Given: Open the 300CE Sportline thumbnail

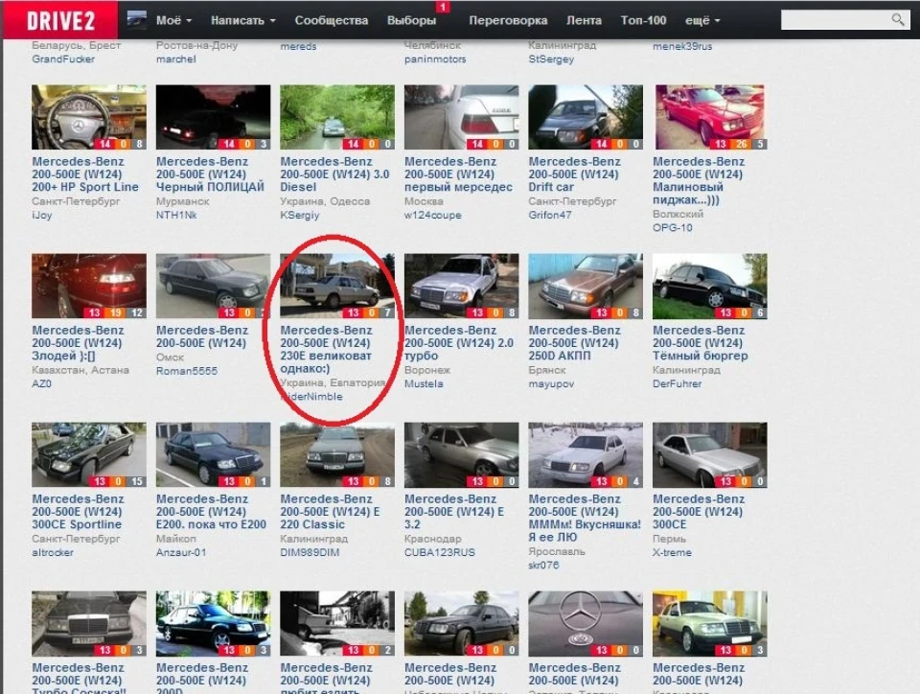Looking at the screenshot, I should click(x=89, y=454).
